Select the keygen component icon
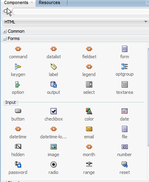 tap(18, 66)
